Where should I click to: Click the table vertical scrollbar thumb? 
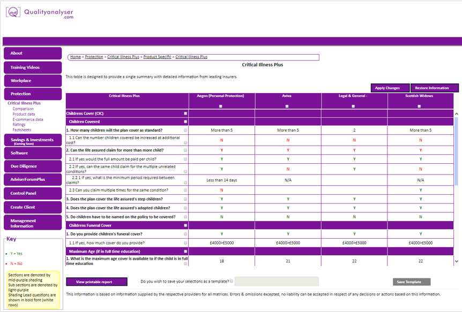tap(457, 151)
